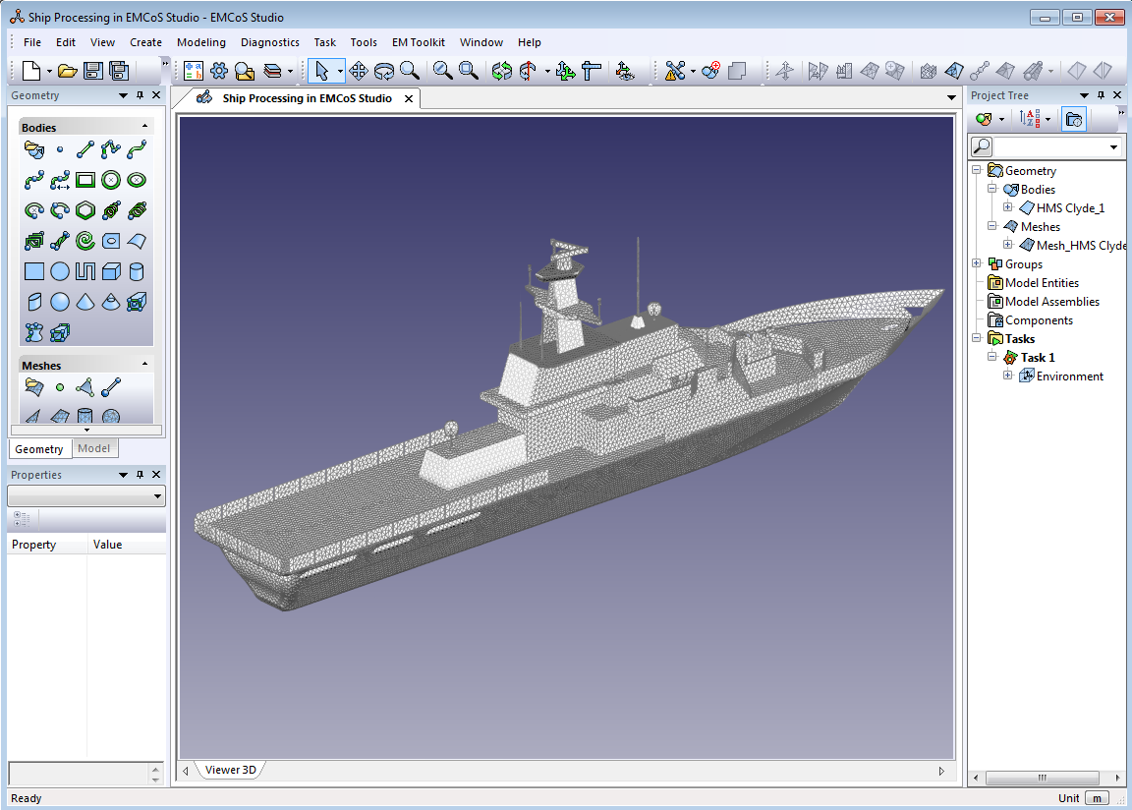Viewport: 1132px width, 810px height.
Task: Click the Unit 'm' button
Action: tap(1097, 798)
